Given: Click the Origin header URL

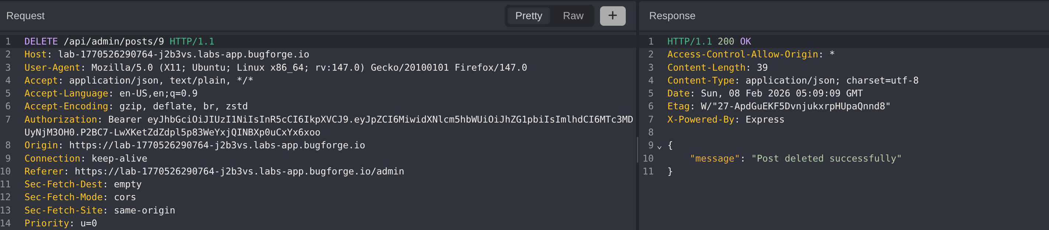Looking at the screenshot, I should [217, 145].
